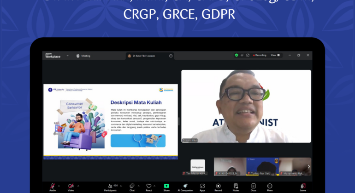Open the Notes tool
Image resolution: width=355 pixels, height=193 pixels.
pyautogui.click(x=236, y=186)
